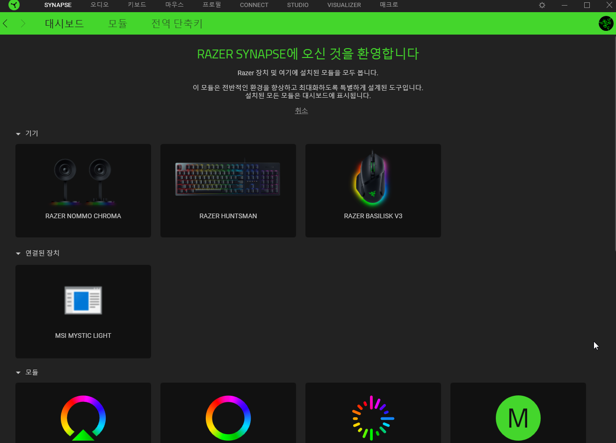Open the Chroma Connect module with the green triangle
616x443 pixels.
tap(83, 413)
